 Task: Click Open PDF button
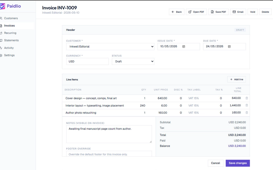(x=196, y=12)
